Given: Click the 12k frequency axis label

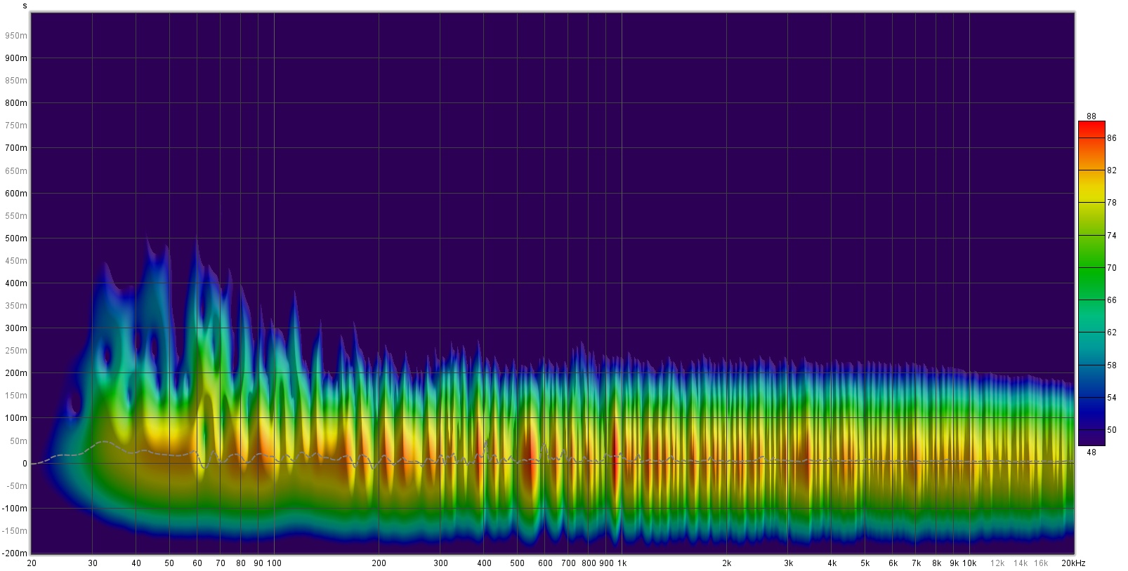Looking at the screenshot, I should pyautogui.click(x=997, y=563).
